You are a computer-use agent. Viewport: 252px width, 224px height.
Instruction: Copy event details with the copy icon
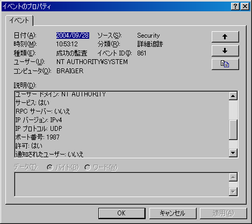point(225,64)
